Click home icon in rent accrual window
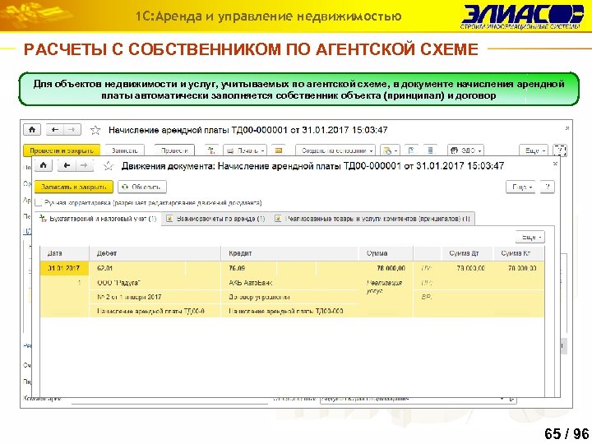Screen dimensions: 592x444 coord(32,130)
